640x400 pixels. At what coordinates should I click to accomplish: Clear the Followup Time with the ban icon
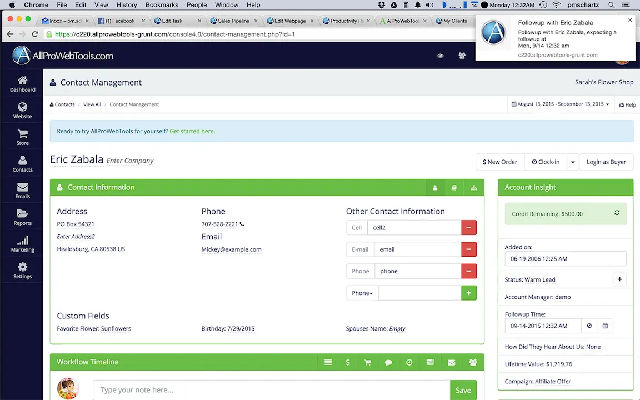click(x=589, y=326)
